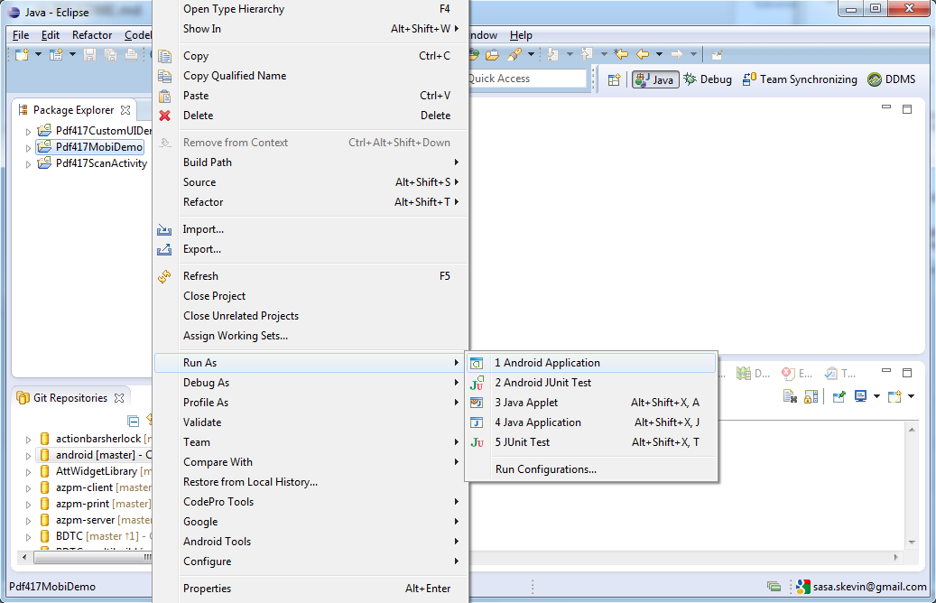Expand the azpm-client repository node
The width and height of the screenshot is (936, 603).
tap(28, 488)
